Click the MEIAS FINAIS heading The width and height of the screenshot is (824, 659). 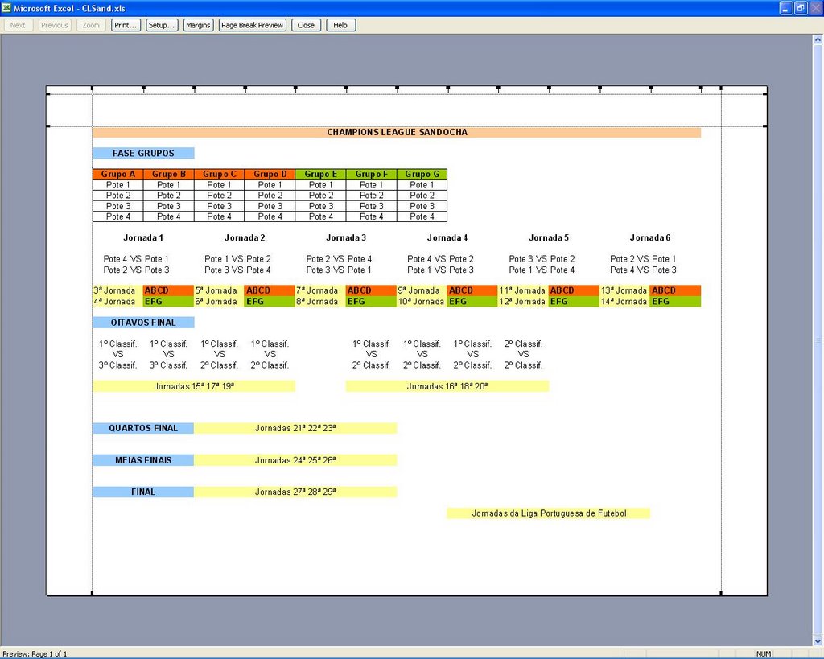tap(143, 460)
